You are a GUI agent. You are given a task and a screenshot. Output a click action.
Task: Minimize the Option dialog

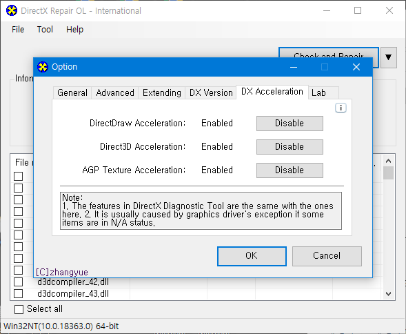[x=294, y=67]
